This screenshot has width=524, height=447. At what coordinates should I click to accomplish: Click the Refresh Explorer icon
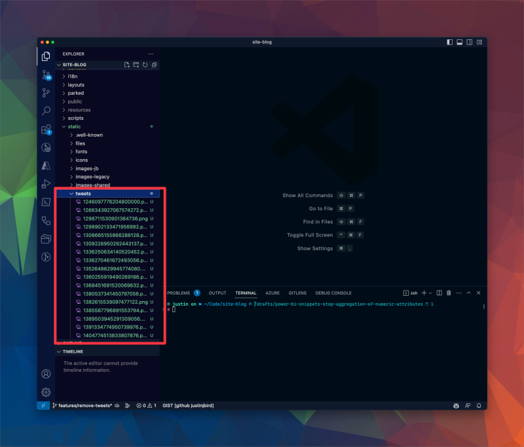[145, 65]
